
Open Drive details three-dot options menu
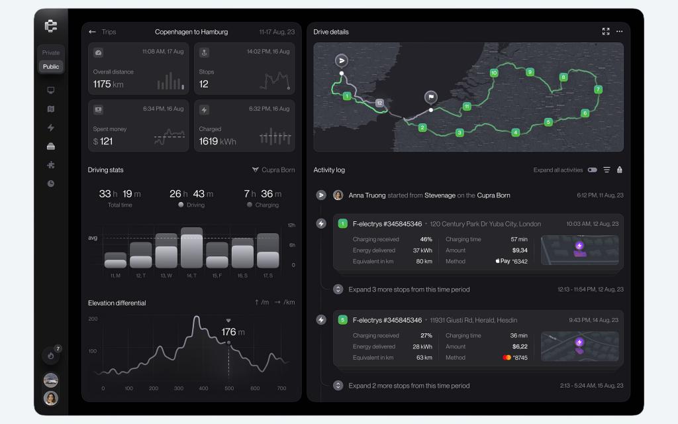pyautogui.click(x=620, y=32)
